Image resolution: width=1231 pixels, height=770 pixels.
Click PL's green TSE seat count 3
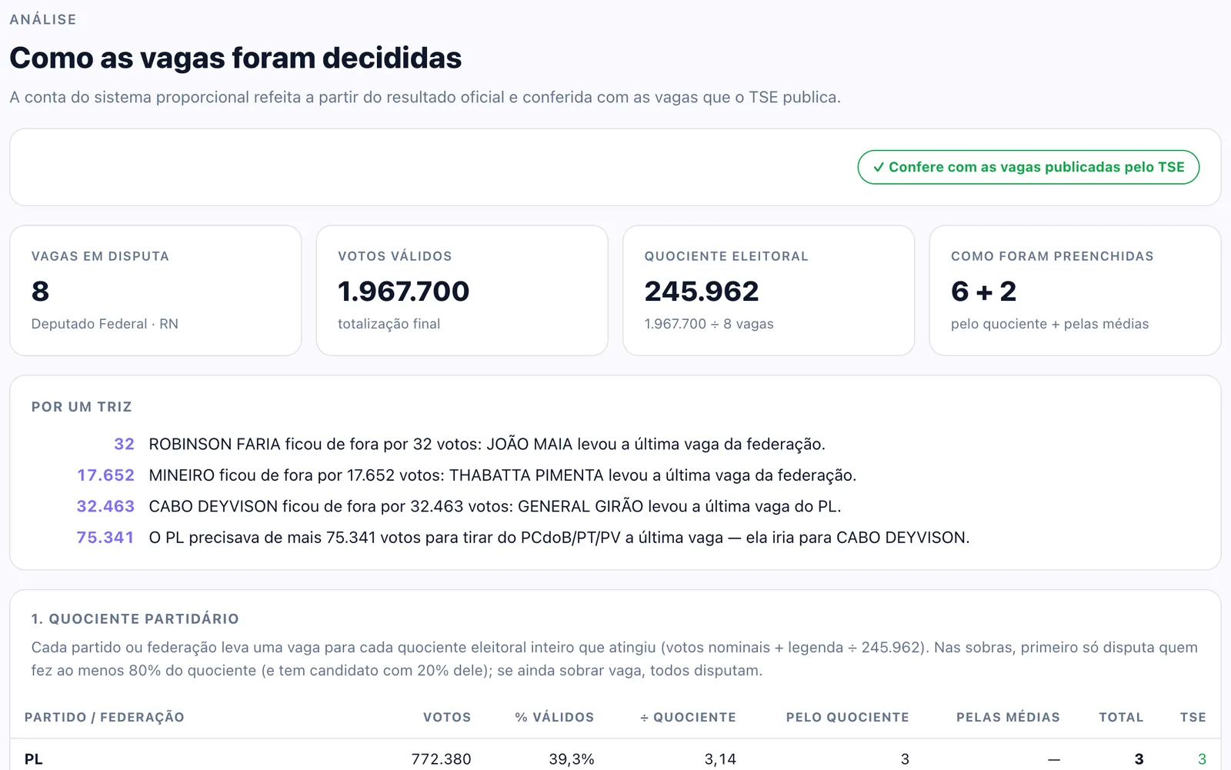coord(1202,759)
